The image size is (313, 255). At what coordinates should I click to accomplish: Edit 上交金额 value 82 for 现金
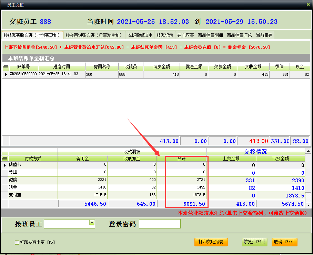coord(231,188)
